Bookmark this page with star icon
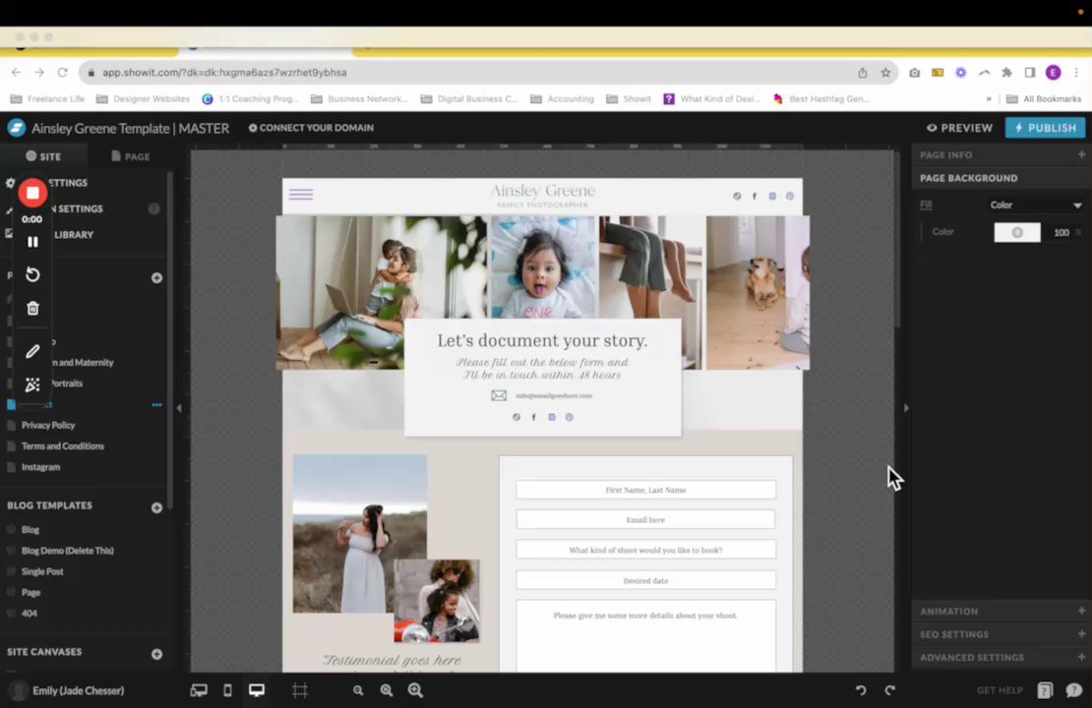 coord(885,73)
